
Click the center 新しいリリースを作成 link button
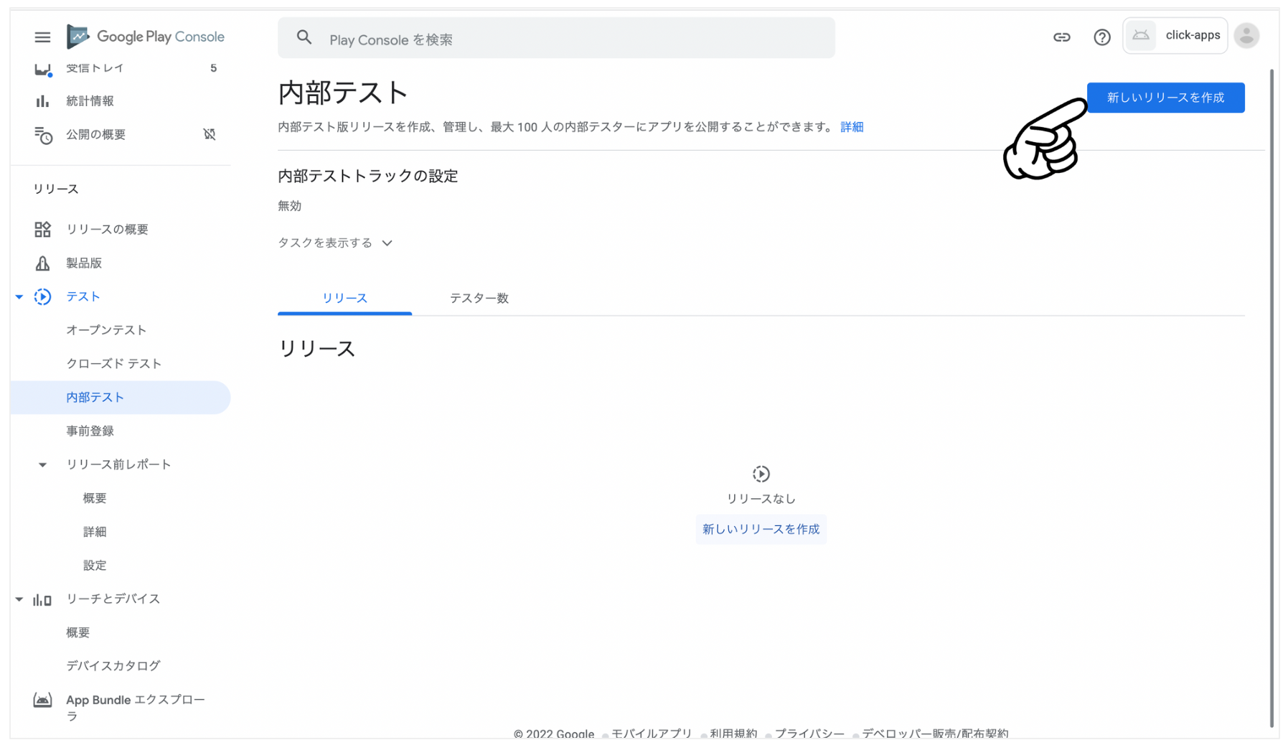click(x=761, y=529)
